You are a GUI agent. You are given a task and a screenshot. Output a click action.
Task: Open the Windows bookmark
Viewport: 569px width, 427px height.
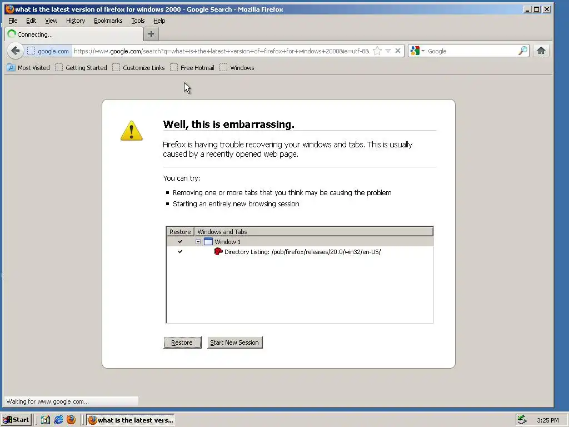coord(237,67)
